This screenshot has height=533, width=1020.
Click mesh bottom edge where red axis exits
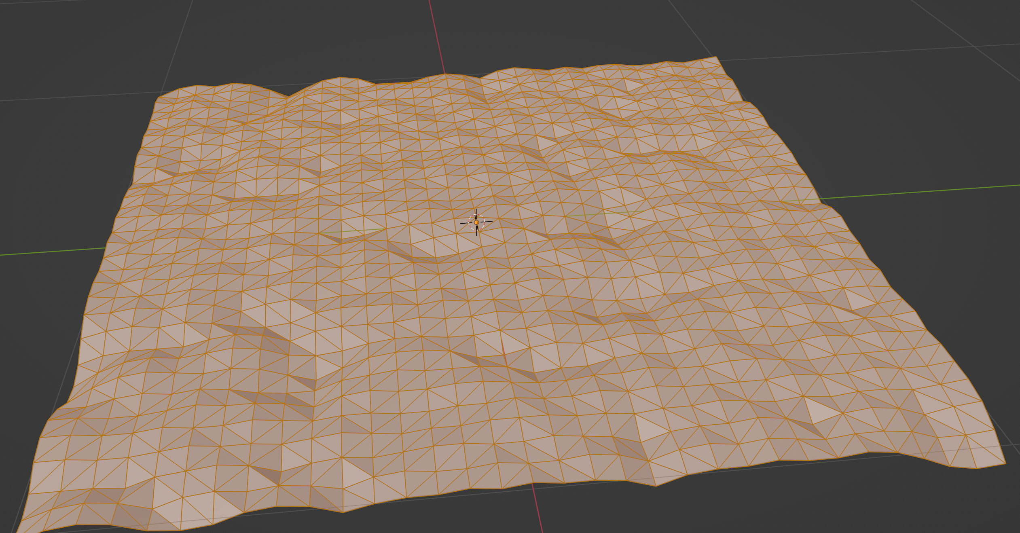coord(532,483)
